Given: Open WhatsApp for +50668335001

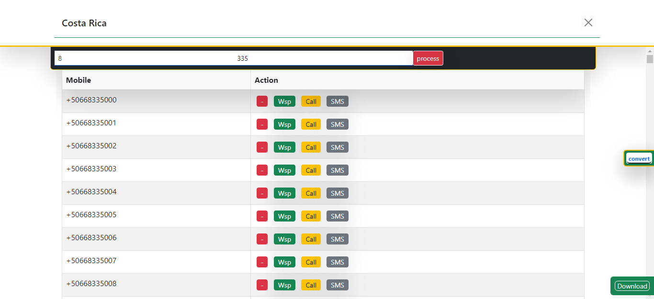Looking at the screenshot, I should (284, 124).
